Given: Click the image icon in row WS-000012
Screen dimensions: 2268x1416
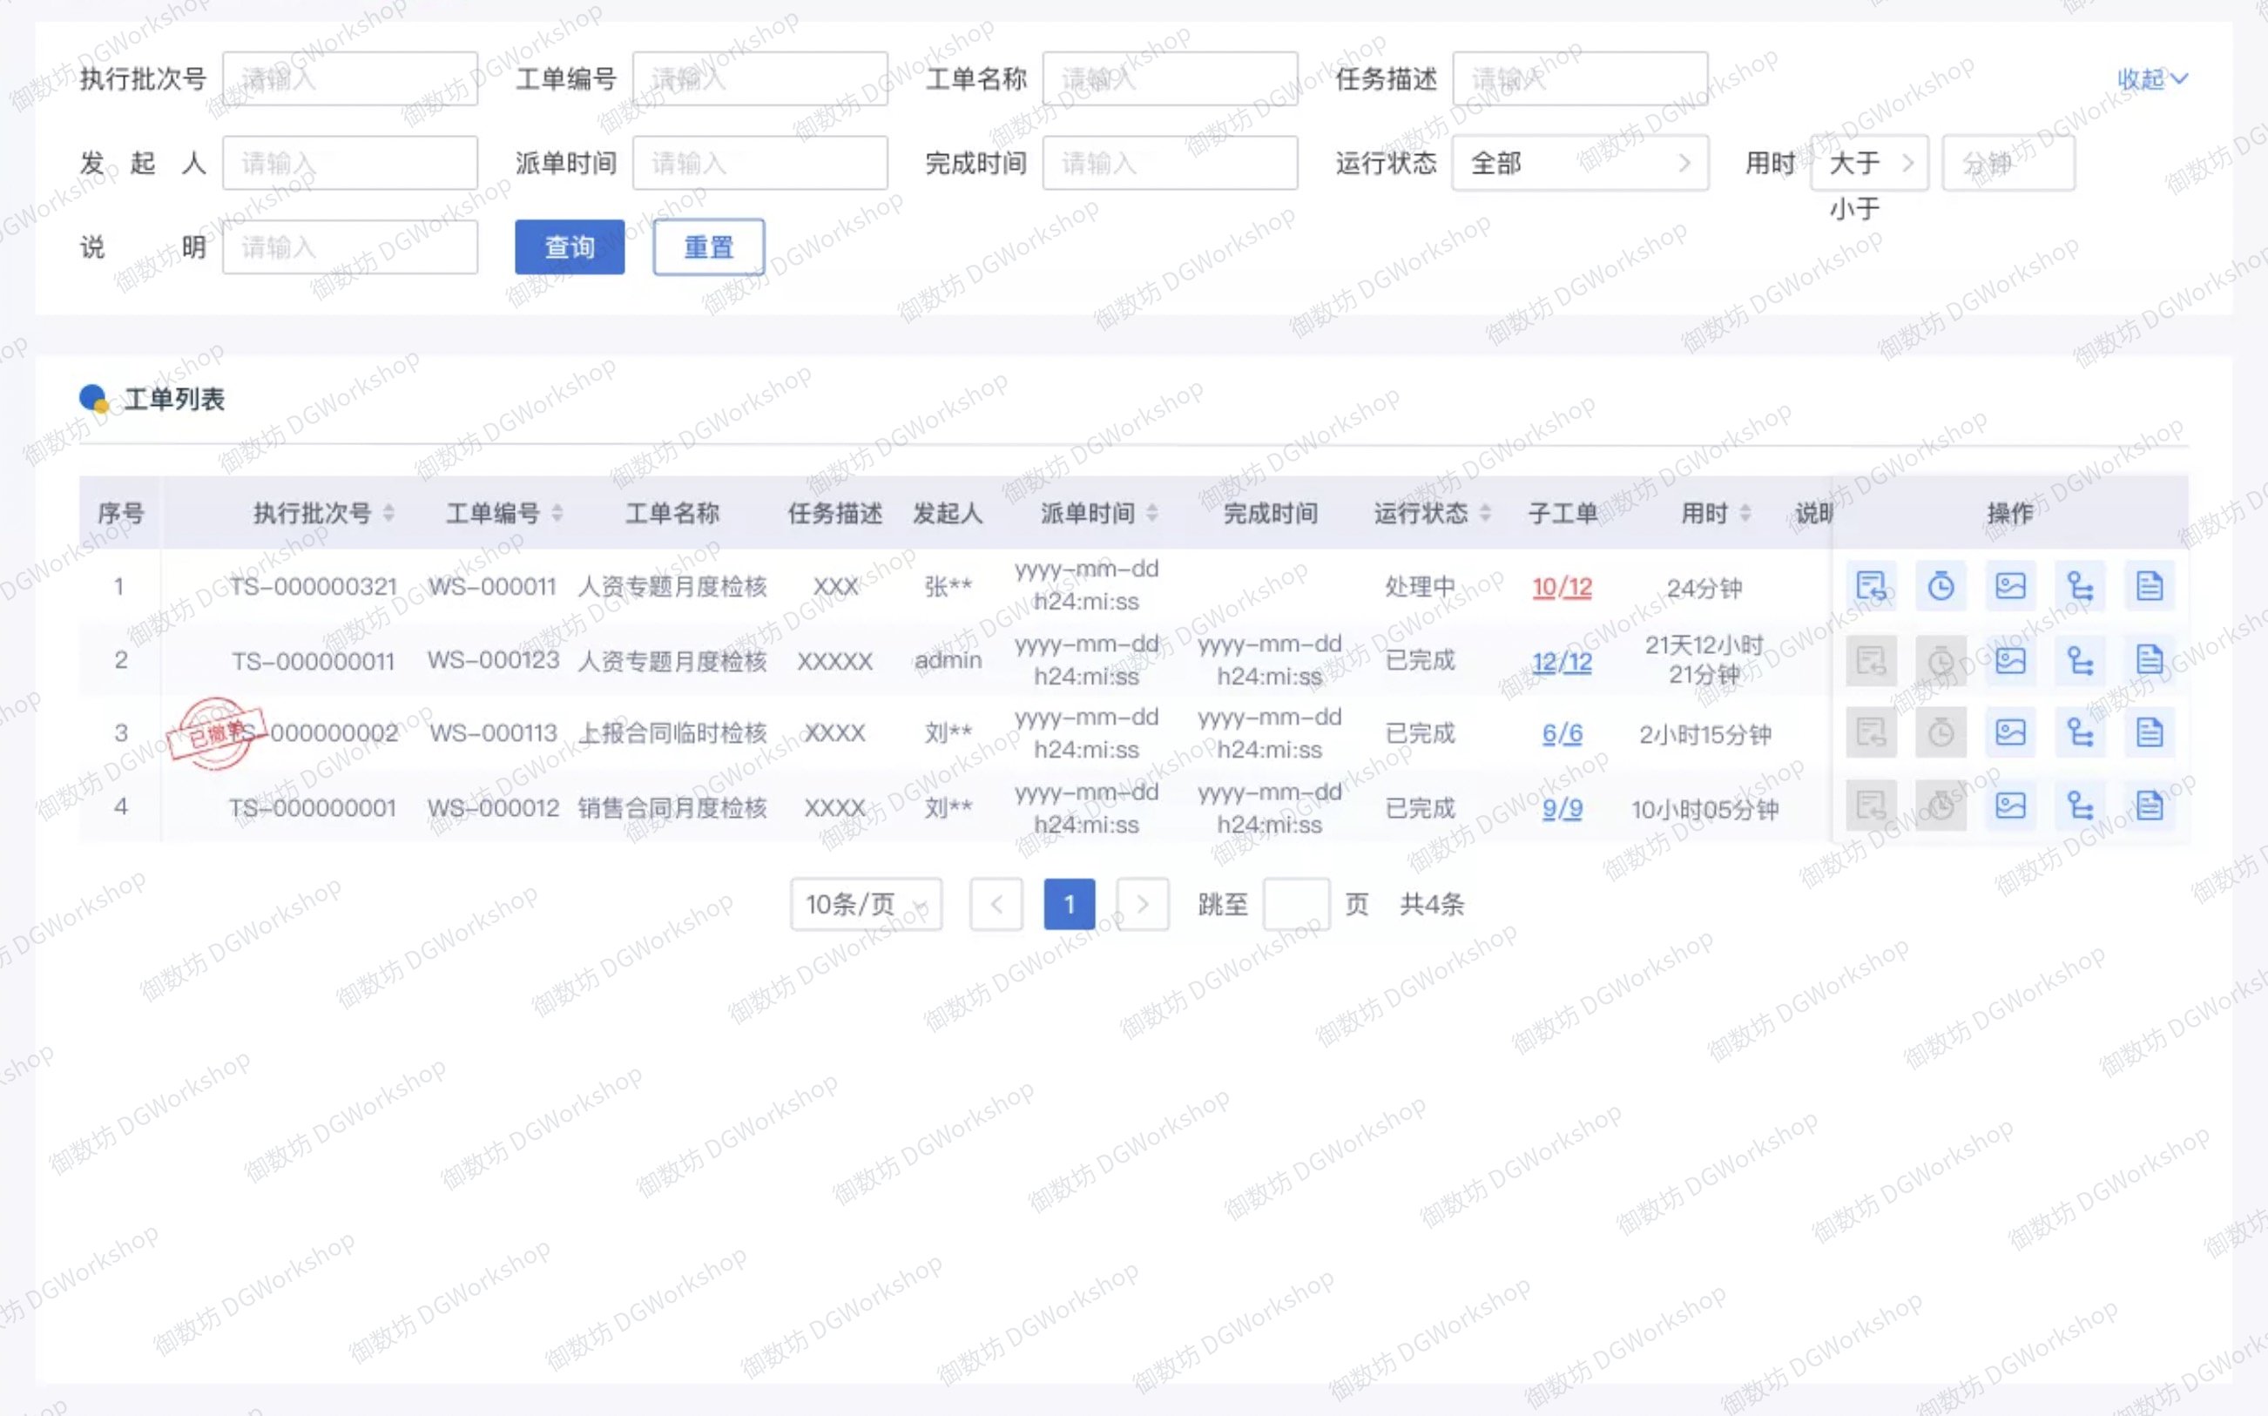Looking at the screenshot, I should coord(2009,806).
